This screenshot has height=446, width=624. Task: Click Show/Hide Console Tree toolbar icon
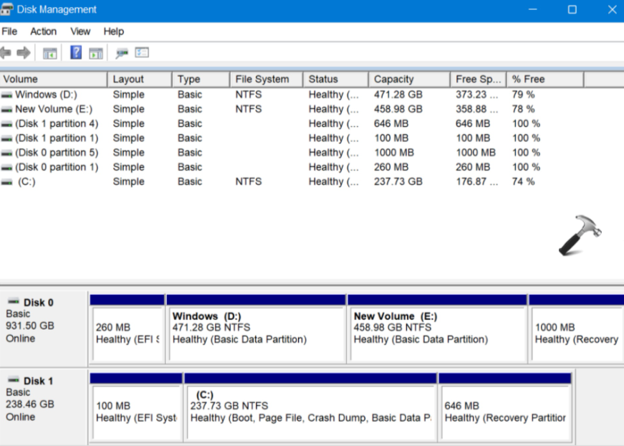tap(49, 53)
